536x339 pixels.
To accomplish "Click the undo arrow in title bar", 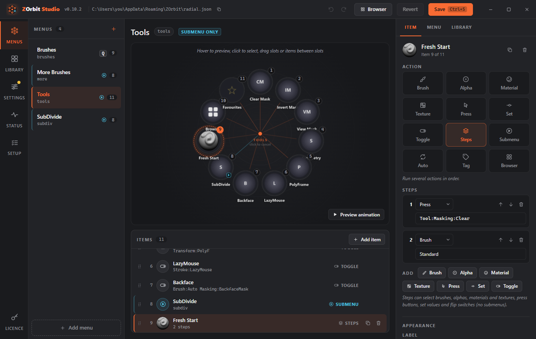I will point(331,9).
